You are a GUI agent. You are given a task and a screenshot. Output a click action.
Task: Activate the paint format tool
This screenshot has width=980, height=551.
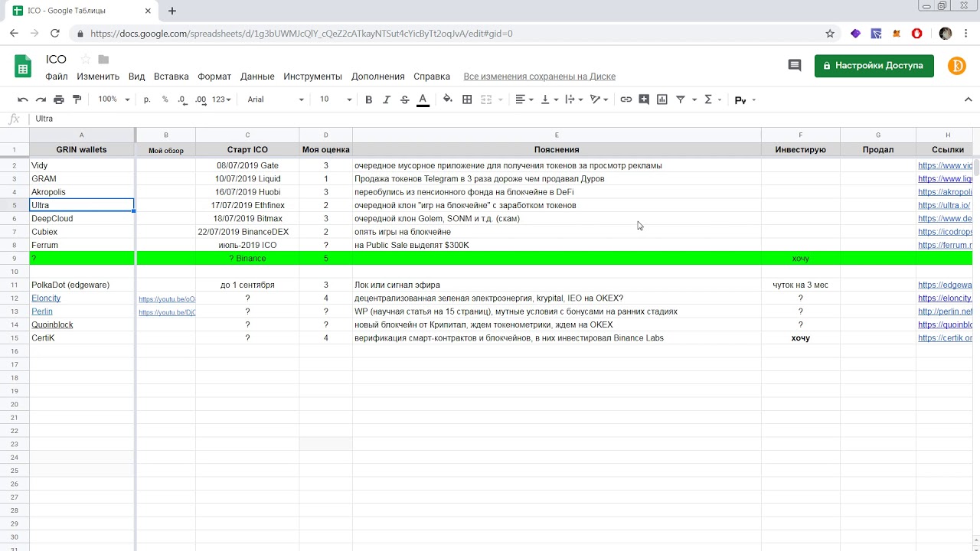pyautogui.click(x=77, y=99)
